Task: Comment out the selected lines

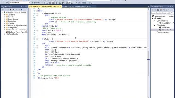Action: click(76, 2)
